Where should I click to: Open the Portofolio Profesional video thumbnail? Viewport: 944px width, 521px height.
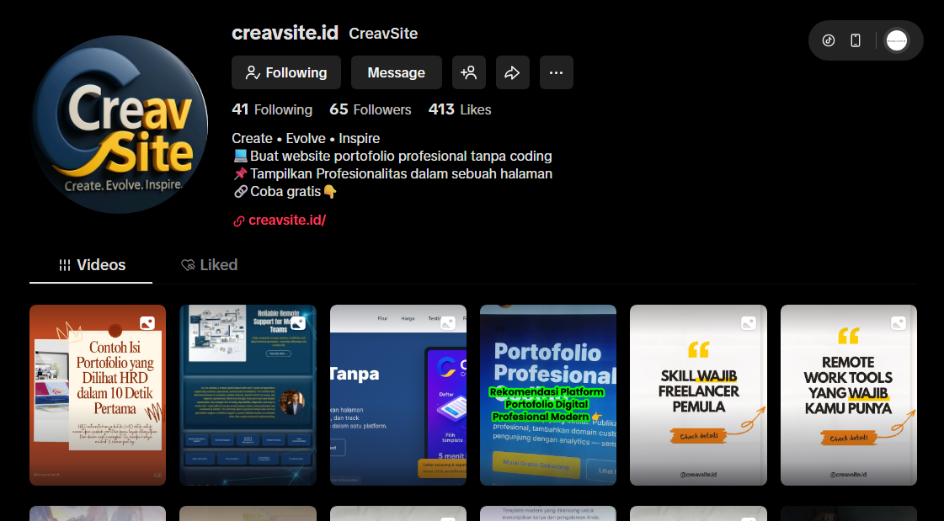548,396
